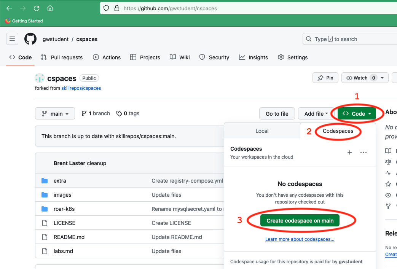Follow the skillrepos/cspaces fork link
Image resolution: width=397 pixels, height=269 pixels.
pyautogui.click(x=81, y=88)
